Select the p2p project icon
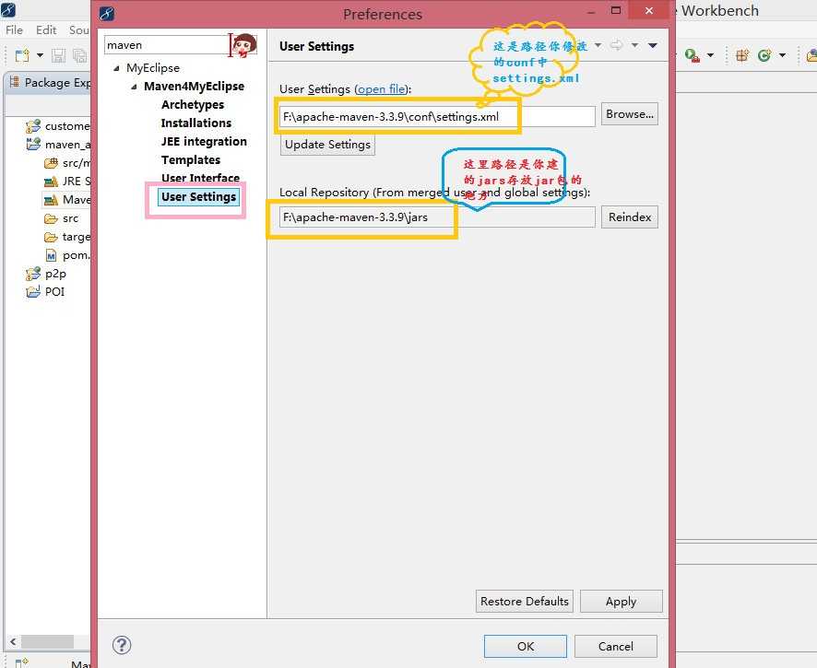Screen dimensions: 817x668 pyautogui.click(x=33, y=274)
